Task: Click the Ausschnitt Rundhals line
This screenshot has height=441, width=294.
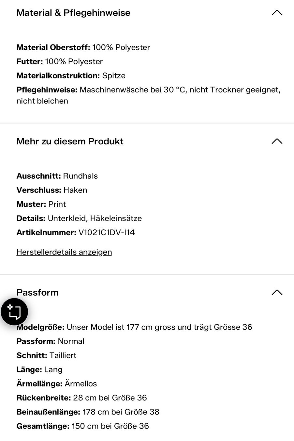Action: (x=57, y=176)
